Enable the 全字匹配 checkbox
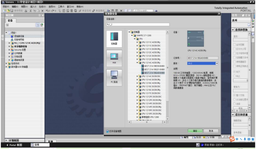The height and width of the screenshot is (149, 256). click(234, 45)
